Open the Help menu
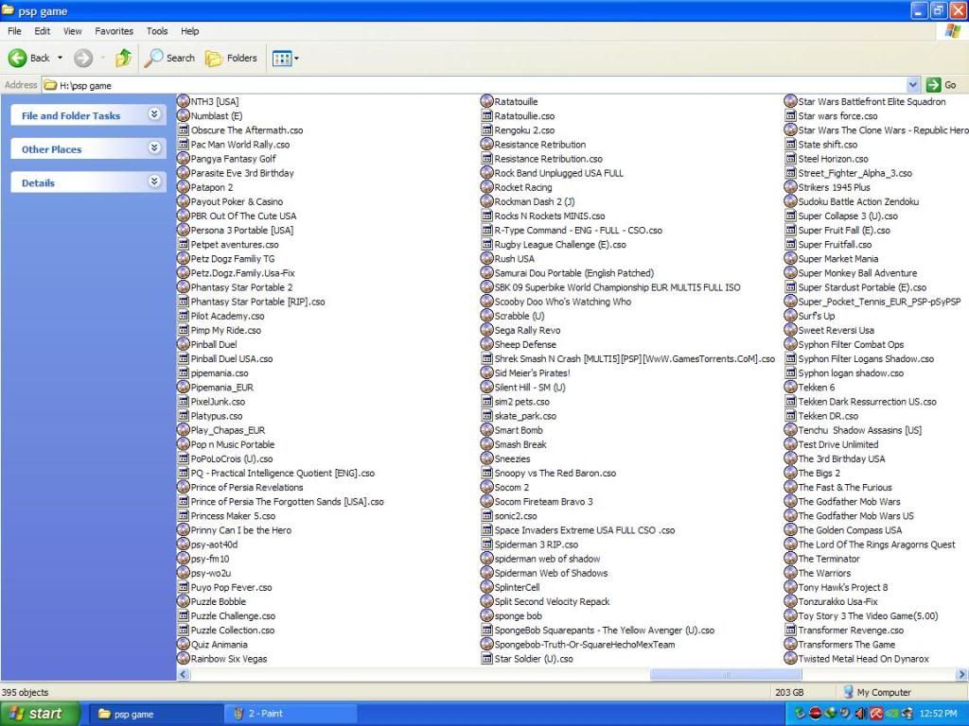 (x=189, y=31)
